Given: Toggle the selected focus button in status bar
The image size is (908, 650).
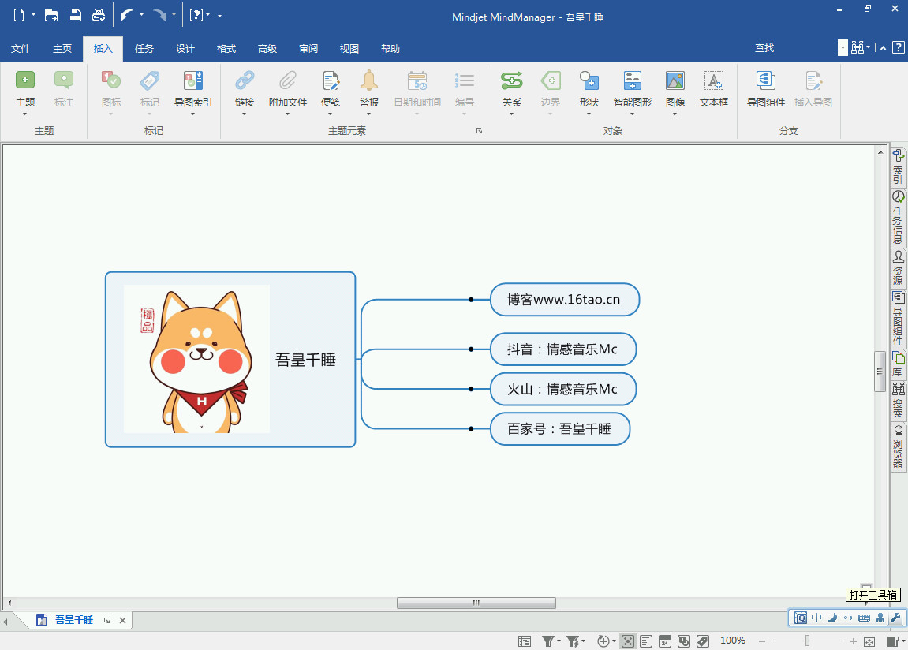Looking at the screenshot, I should pos(628,641).
